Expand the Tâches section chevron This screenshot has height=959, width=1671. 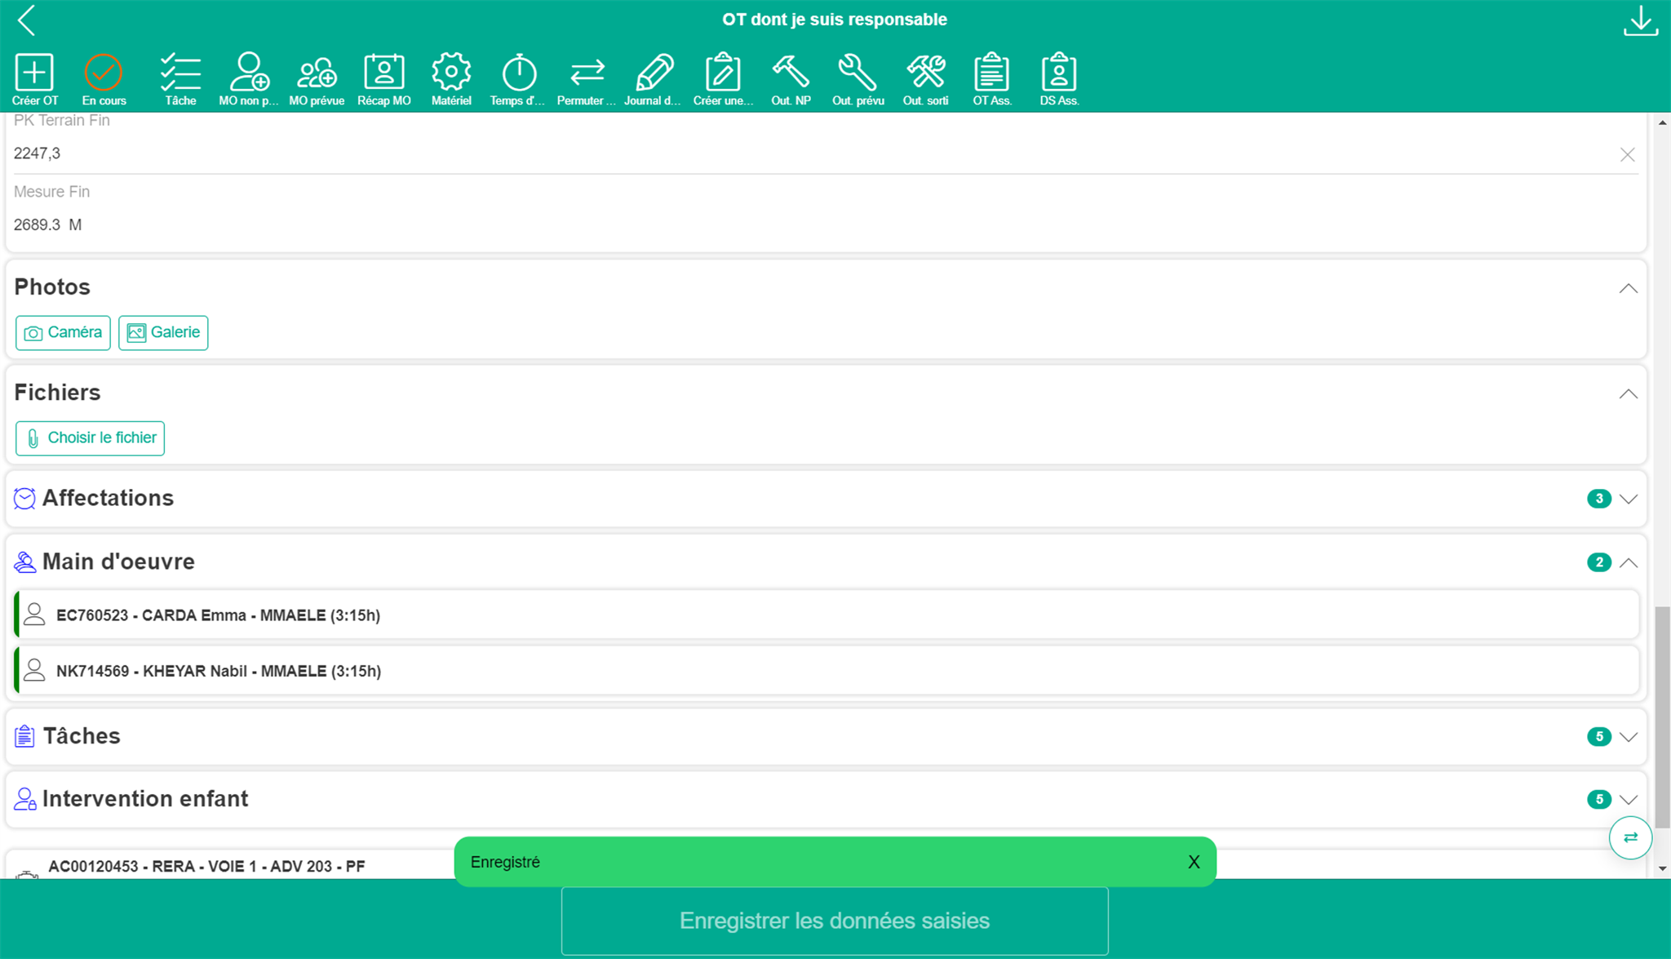[x=1628, y=737]
